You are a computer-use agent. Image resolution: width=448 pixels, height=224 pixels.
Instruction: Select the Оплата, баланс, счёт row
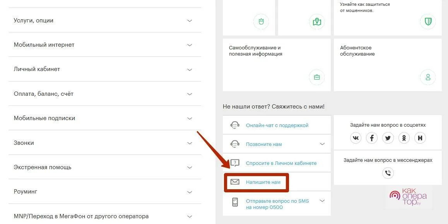[105, 94]
